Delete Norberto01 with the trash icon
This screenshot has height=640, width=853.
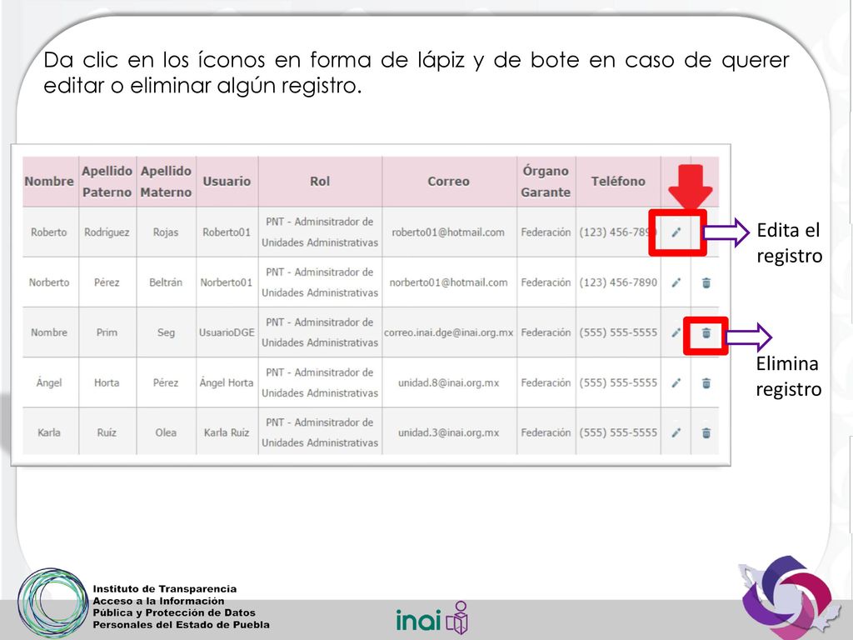coord(706,282)
